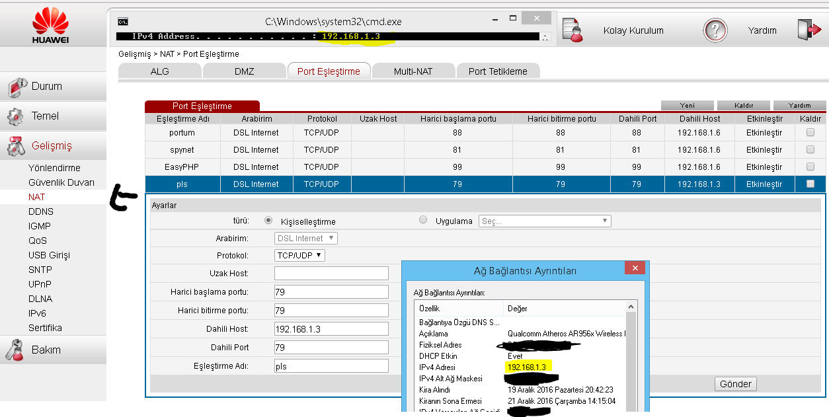Image resolution: width=829 pixels, height=417 pixels.
Task: Click the cmd.exe window icon
Action: point(123,21)
